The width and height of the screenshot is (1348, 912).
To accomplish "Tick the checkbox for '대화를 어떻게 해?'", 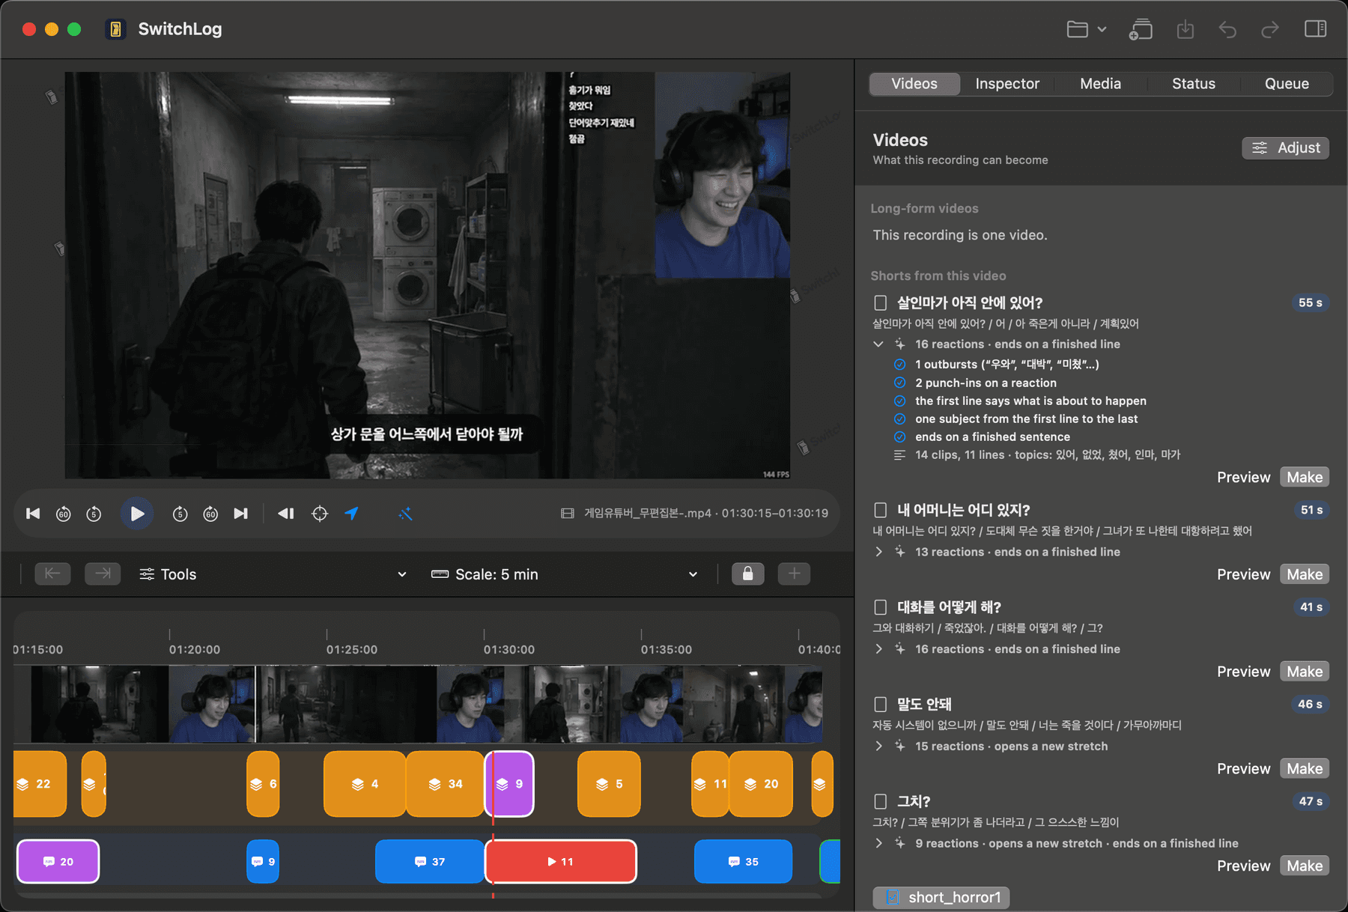I will [881, 607].
